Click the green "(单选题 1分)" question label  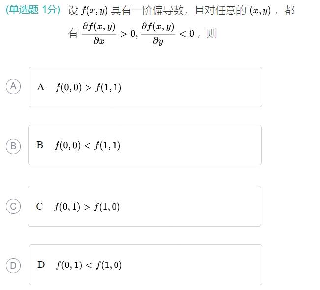pyautogui.click(x=33, y=10)
